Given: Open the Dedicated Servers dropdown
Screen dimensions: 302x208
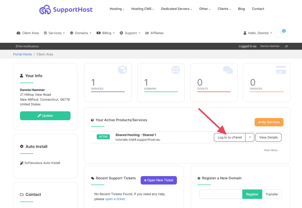Looking at the screenshot, I should click(176, 9).
